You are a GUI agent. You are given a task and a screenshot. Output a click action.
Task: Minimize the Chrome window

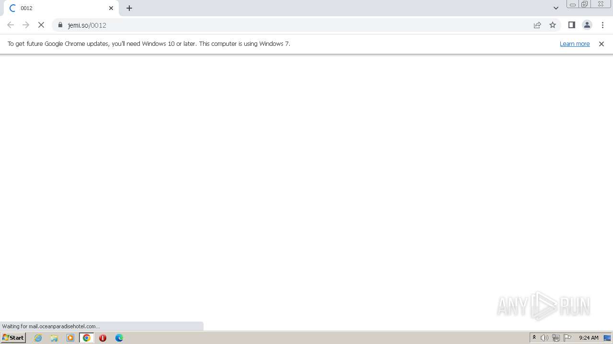point(572,4)
